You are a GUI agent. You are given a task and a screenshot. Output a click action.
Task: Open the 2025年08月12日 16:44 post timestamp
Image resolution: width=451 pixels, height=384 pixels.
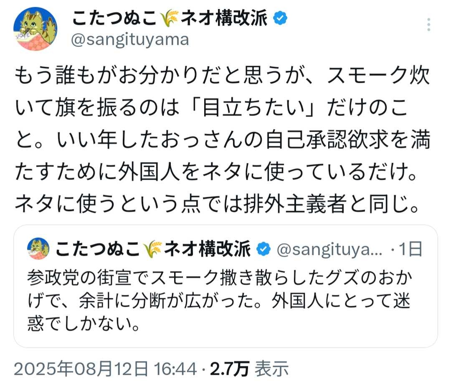(105, 369)
